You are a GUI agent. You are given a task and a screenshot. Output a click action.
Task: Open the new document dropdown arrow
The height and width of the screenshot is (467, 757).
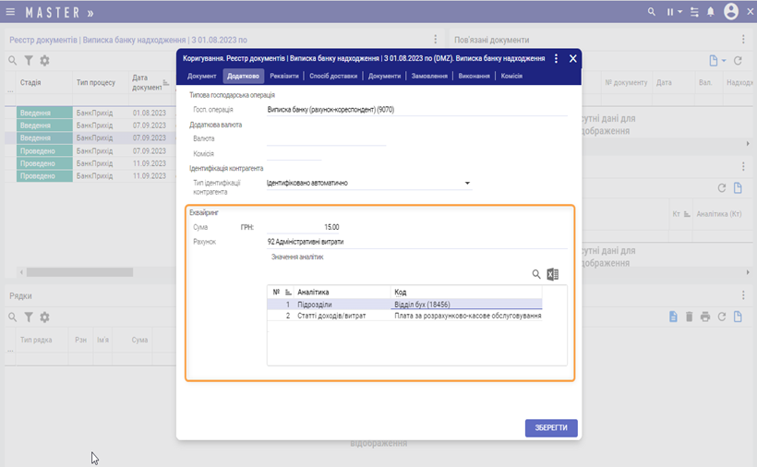point(724,61)
